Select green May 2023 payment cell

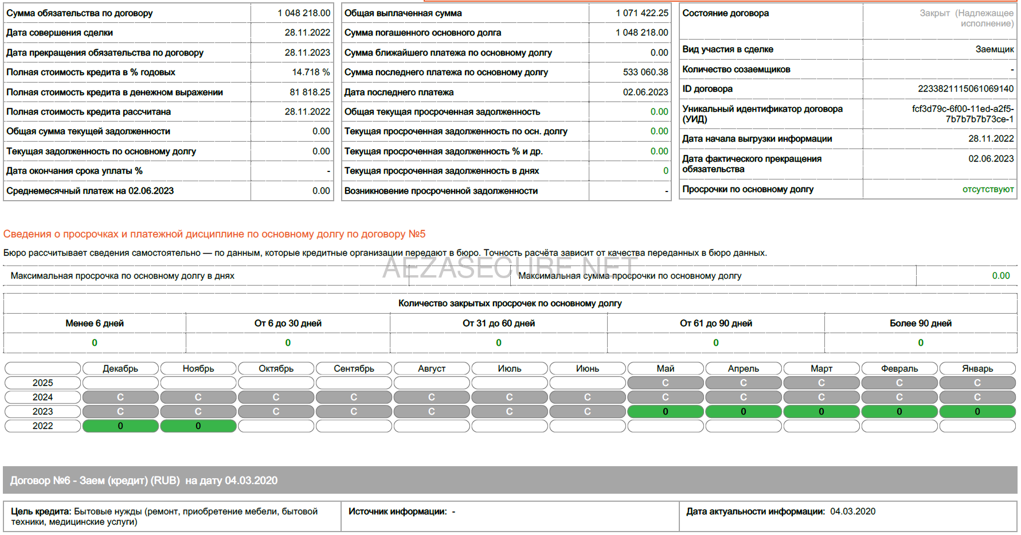click(x=666, y=412)
